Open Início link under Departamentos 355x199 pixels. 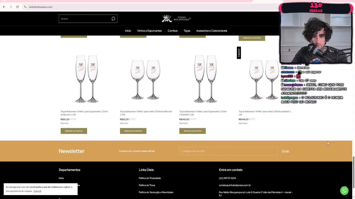click(x=61, y=178)
